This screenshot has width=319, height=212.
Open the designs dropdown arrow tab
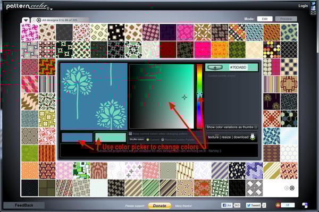point(26,20)
